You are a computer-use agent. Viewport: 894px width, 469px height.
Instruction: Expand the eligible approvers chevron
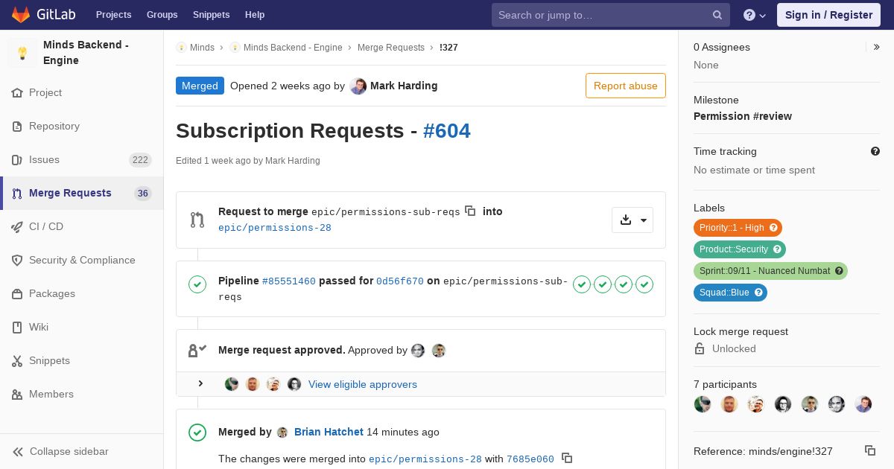(x=200, y=383)
